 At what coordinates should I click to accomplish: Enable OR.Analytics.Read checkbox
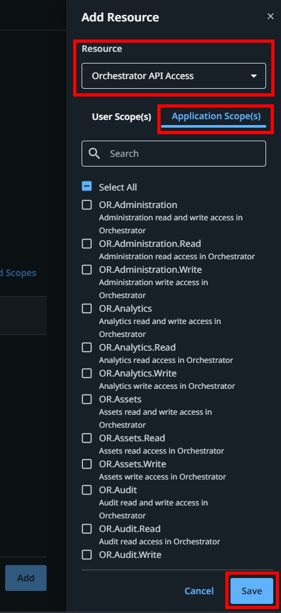pos(87,347)
